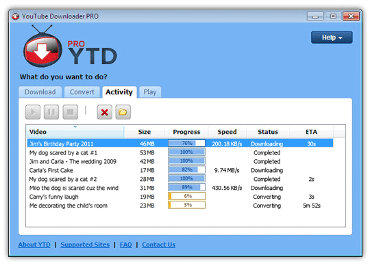Click the 430.56 KB/s speed value

pyautogui.click(x=227, y=188)
